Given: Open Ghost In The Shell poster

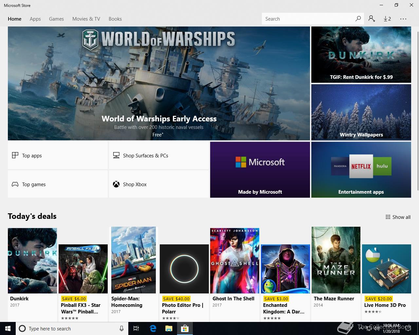Looking at the screenshot, I should tap(235, 261).
